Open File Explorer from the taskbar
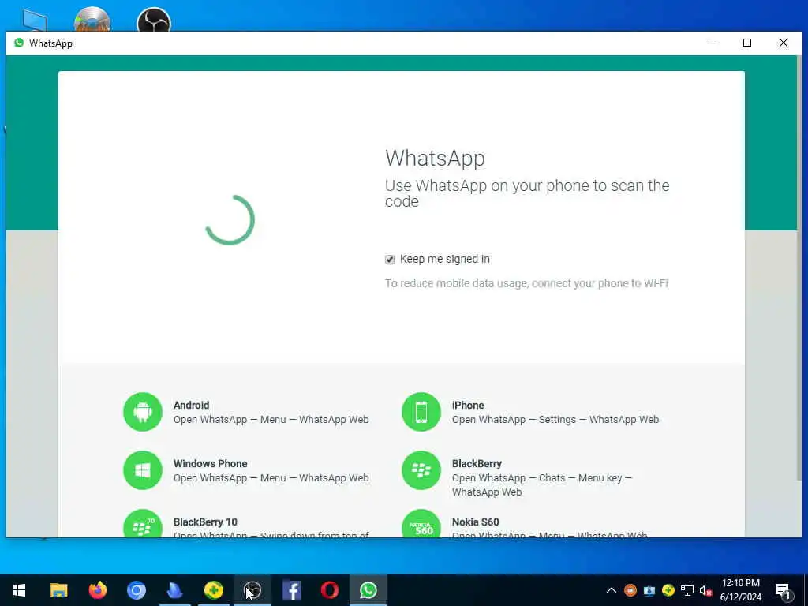Viewport: 808px width, 606px height. (x=58, y=590)
